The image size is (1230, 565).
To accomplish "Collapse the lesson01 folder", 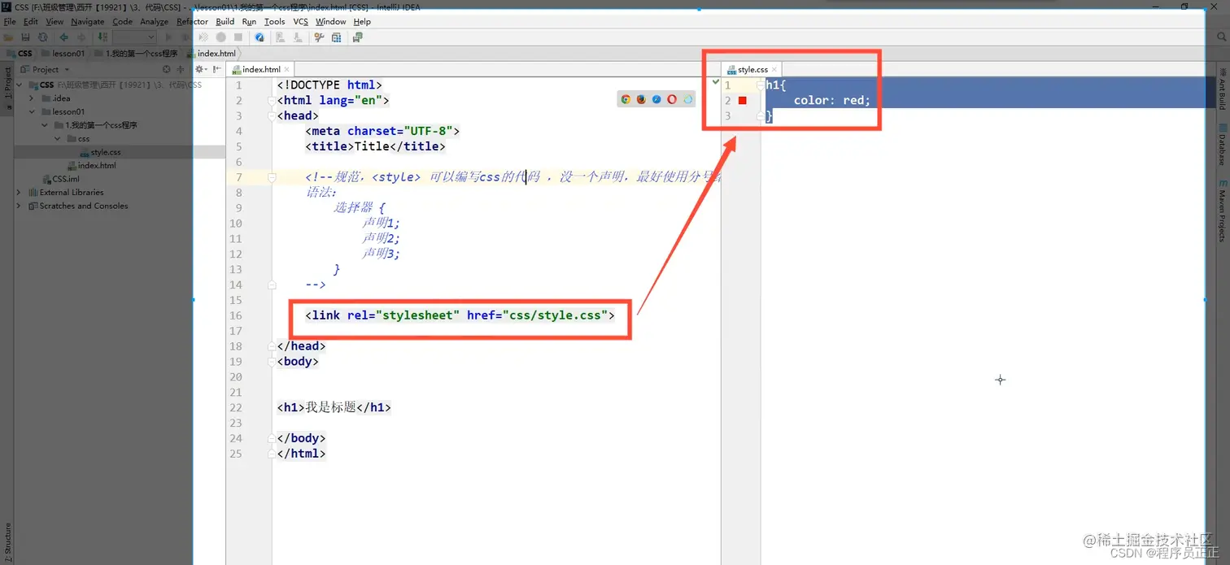I will pyautogui.click(x=33, y=111).
